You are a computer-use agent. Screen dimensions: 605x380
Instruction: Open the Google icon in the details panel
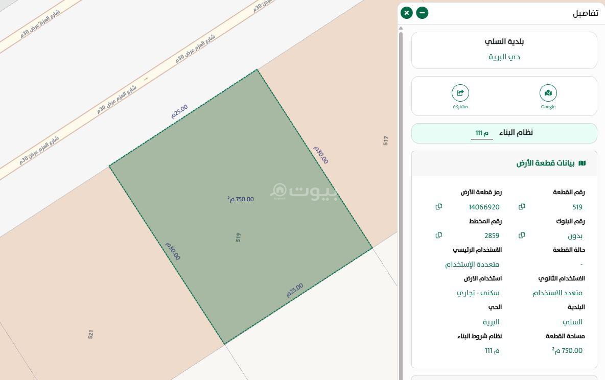(548, 93)
